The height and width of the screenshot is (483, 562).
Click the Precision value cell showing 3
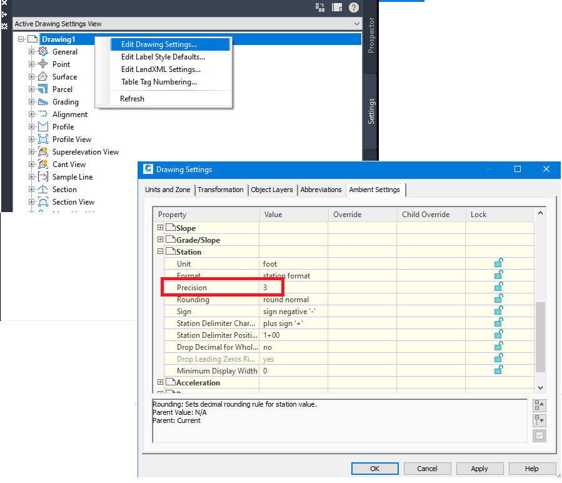(293, 287)
